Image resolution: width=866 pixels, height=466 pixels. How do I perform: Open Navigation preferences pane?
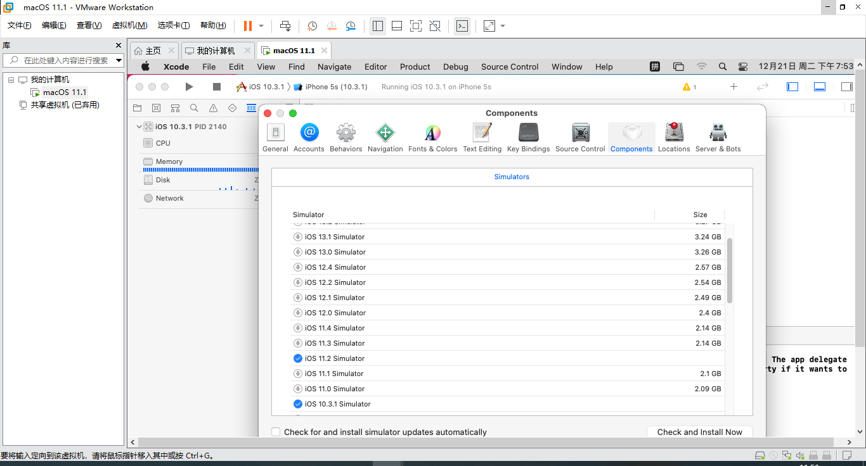coord(385,137)
